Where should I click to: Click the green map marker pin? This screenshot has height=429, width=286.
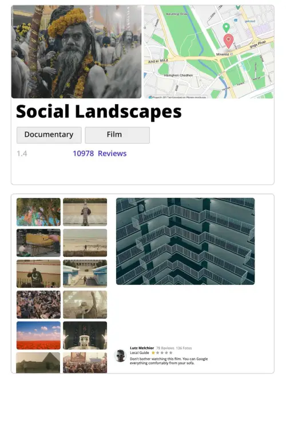tap(226, 27)
